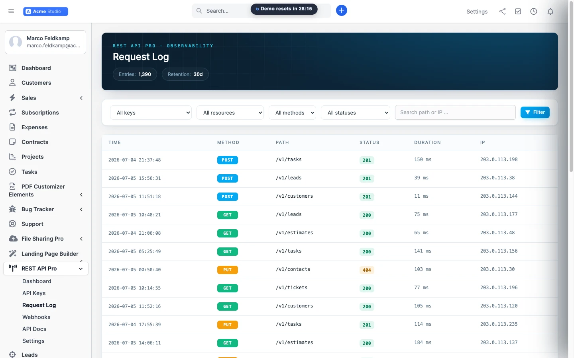Open Webhooks submenu item

tap(36, 317)
